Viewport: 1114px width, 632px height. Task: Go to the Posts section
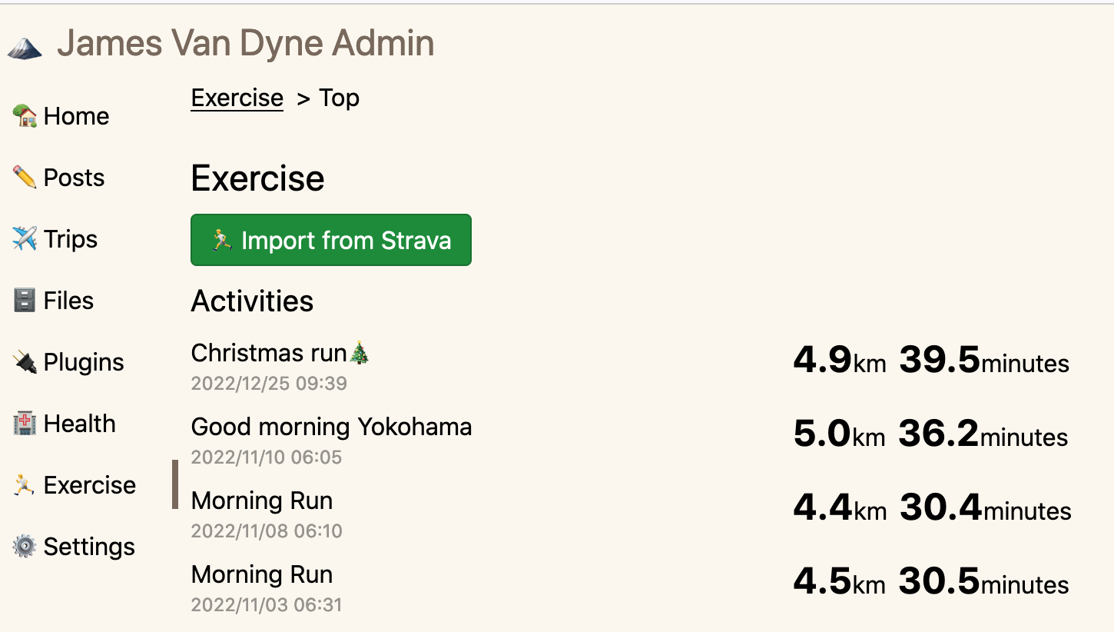click(x=74, y=178)
